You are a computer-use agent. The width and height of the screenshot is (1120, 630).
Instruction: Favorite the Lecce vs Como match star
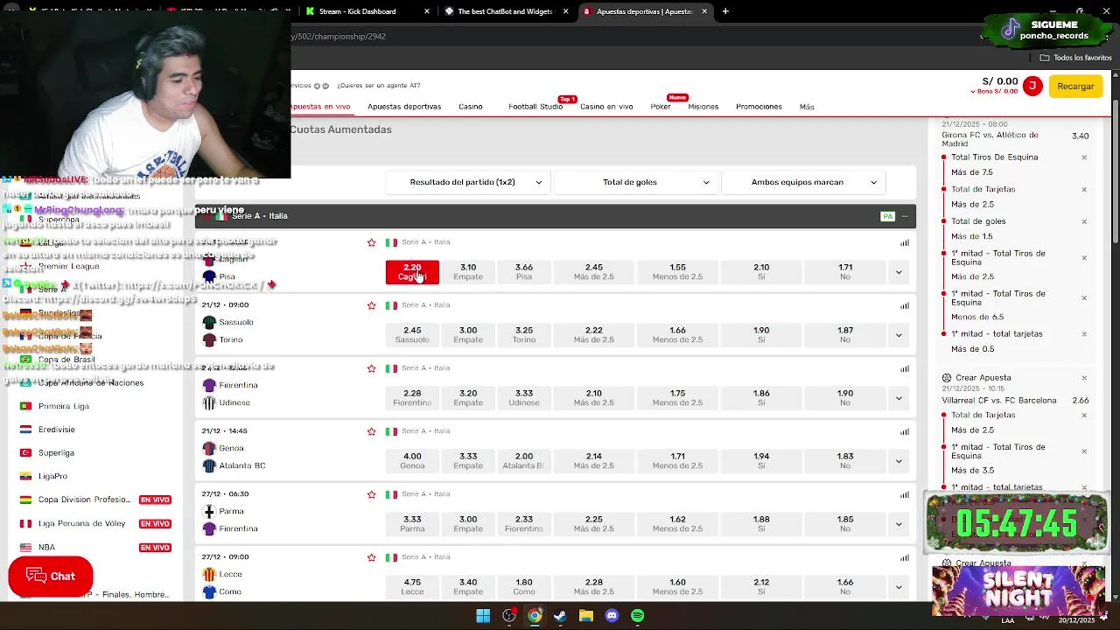tap(371, 557)
